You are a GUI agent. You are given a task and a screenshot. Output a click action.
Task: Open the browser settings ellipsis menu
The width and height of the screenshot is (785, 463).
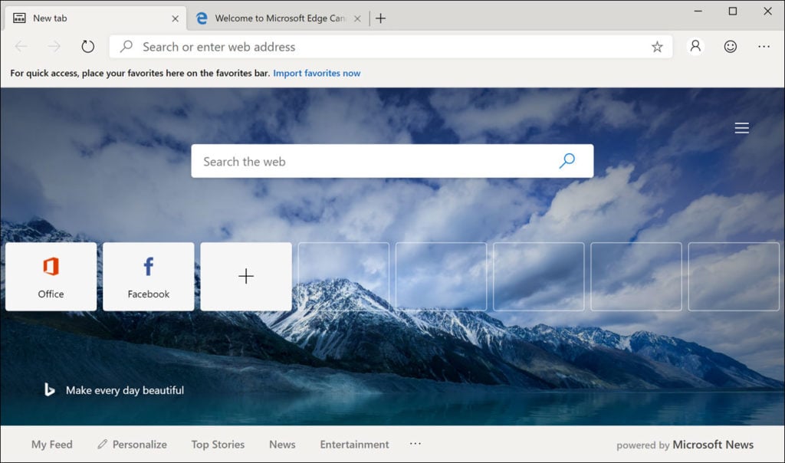click(x=764, y=46)
